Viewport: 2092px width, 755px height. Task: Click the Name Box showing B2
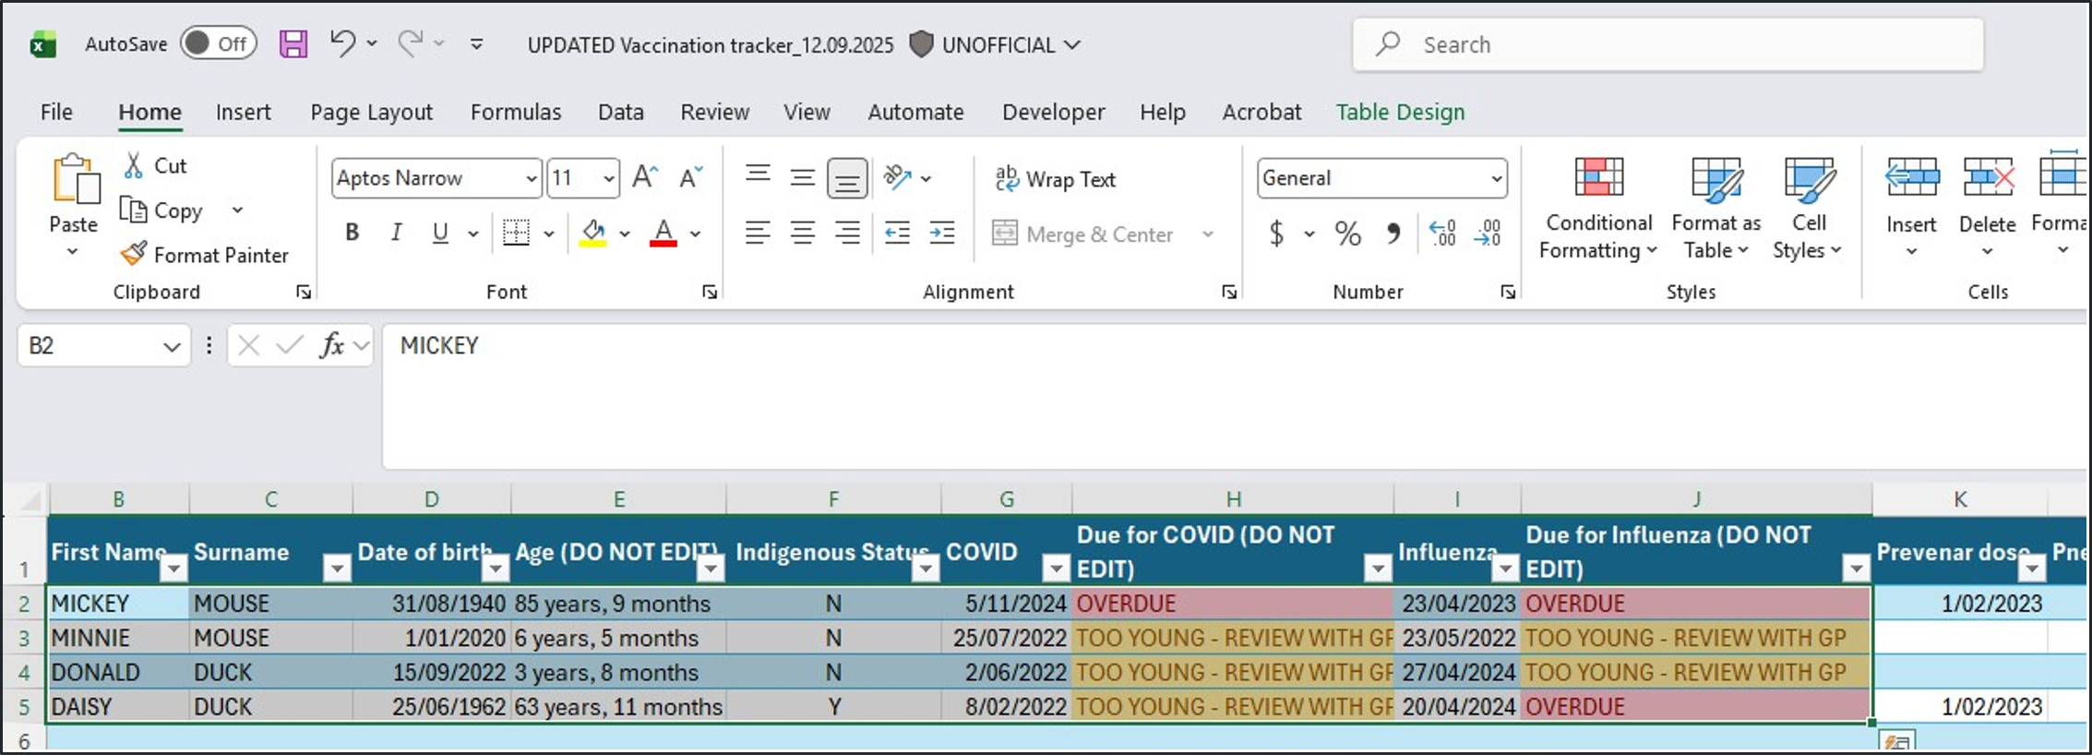(x=103, y=345)
